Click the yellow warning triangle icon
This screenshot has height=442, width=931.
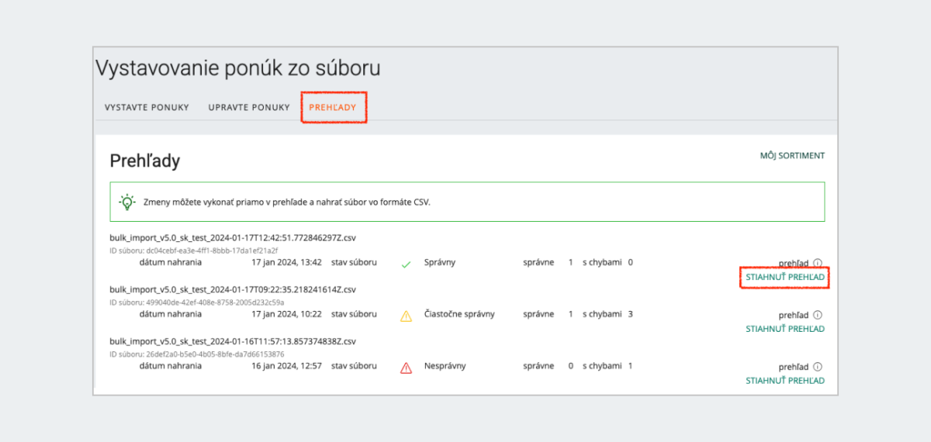click(x=406, y=316)
